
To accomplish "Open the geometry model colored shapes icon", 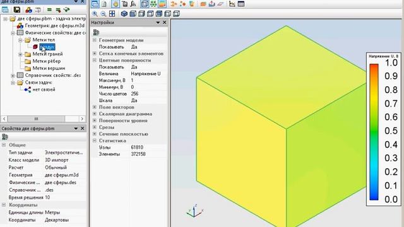I will [28, 10].
